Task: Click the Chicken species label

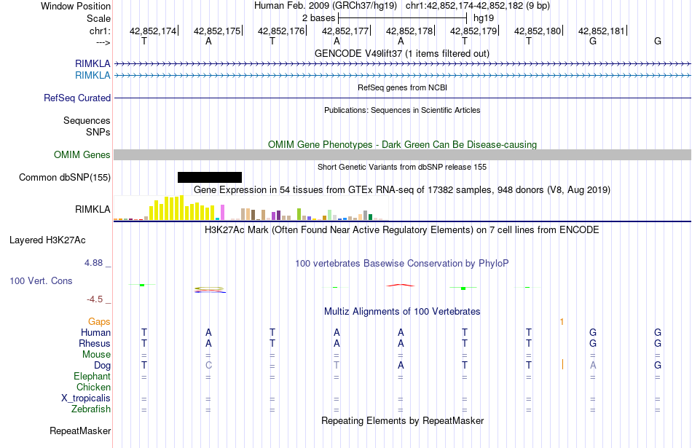Action: [93, 387]
